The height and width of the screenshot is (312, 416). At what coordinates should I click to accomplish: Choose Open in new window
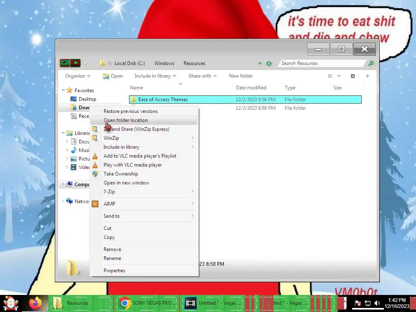tap(144, 183)
